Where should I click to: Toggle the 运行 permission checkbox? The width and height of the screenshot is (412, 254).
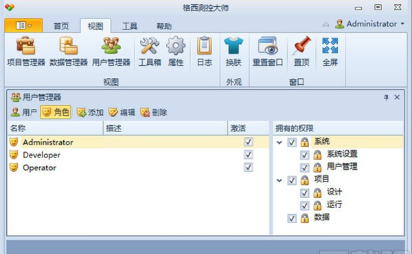coord(304,205)
